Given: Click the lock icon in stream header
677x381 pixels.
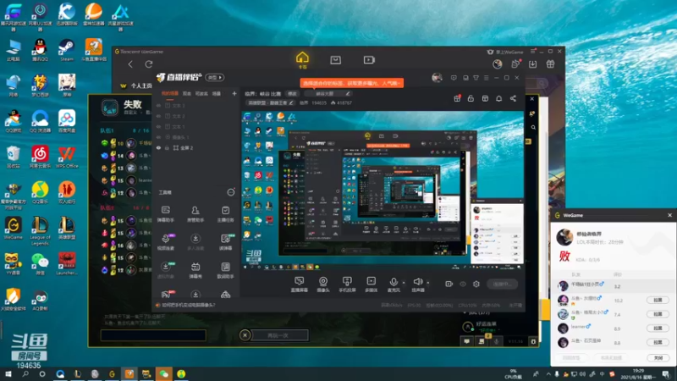Looking at the screenshot, I should (x=471, y=98).
